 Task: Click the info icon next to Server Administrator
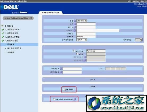(x=75, y=99)
